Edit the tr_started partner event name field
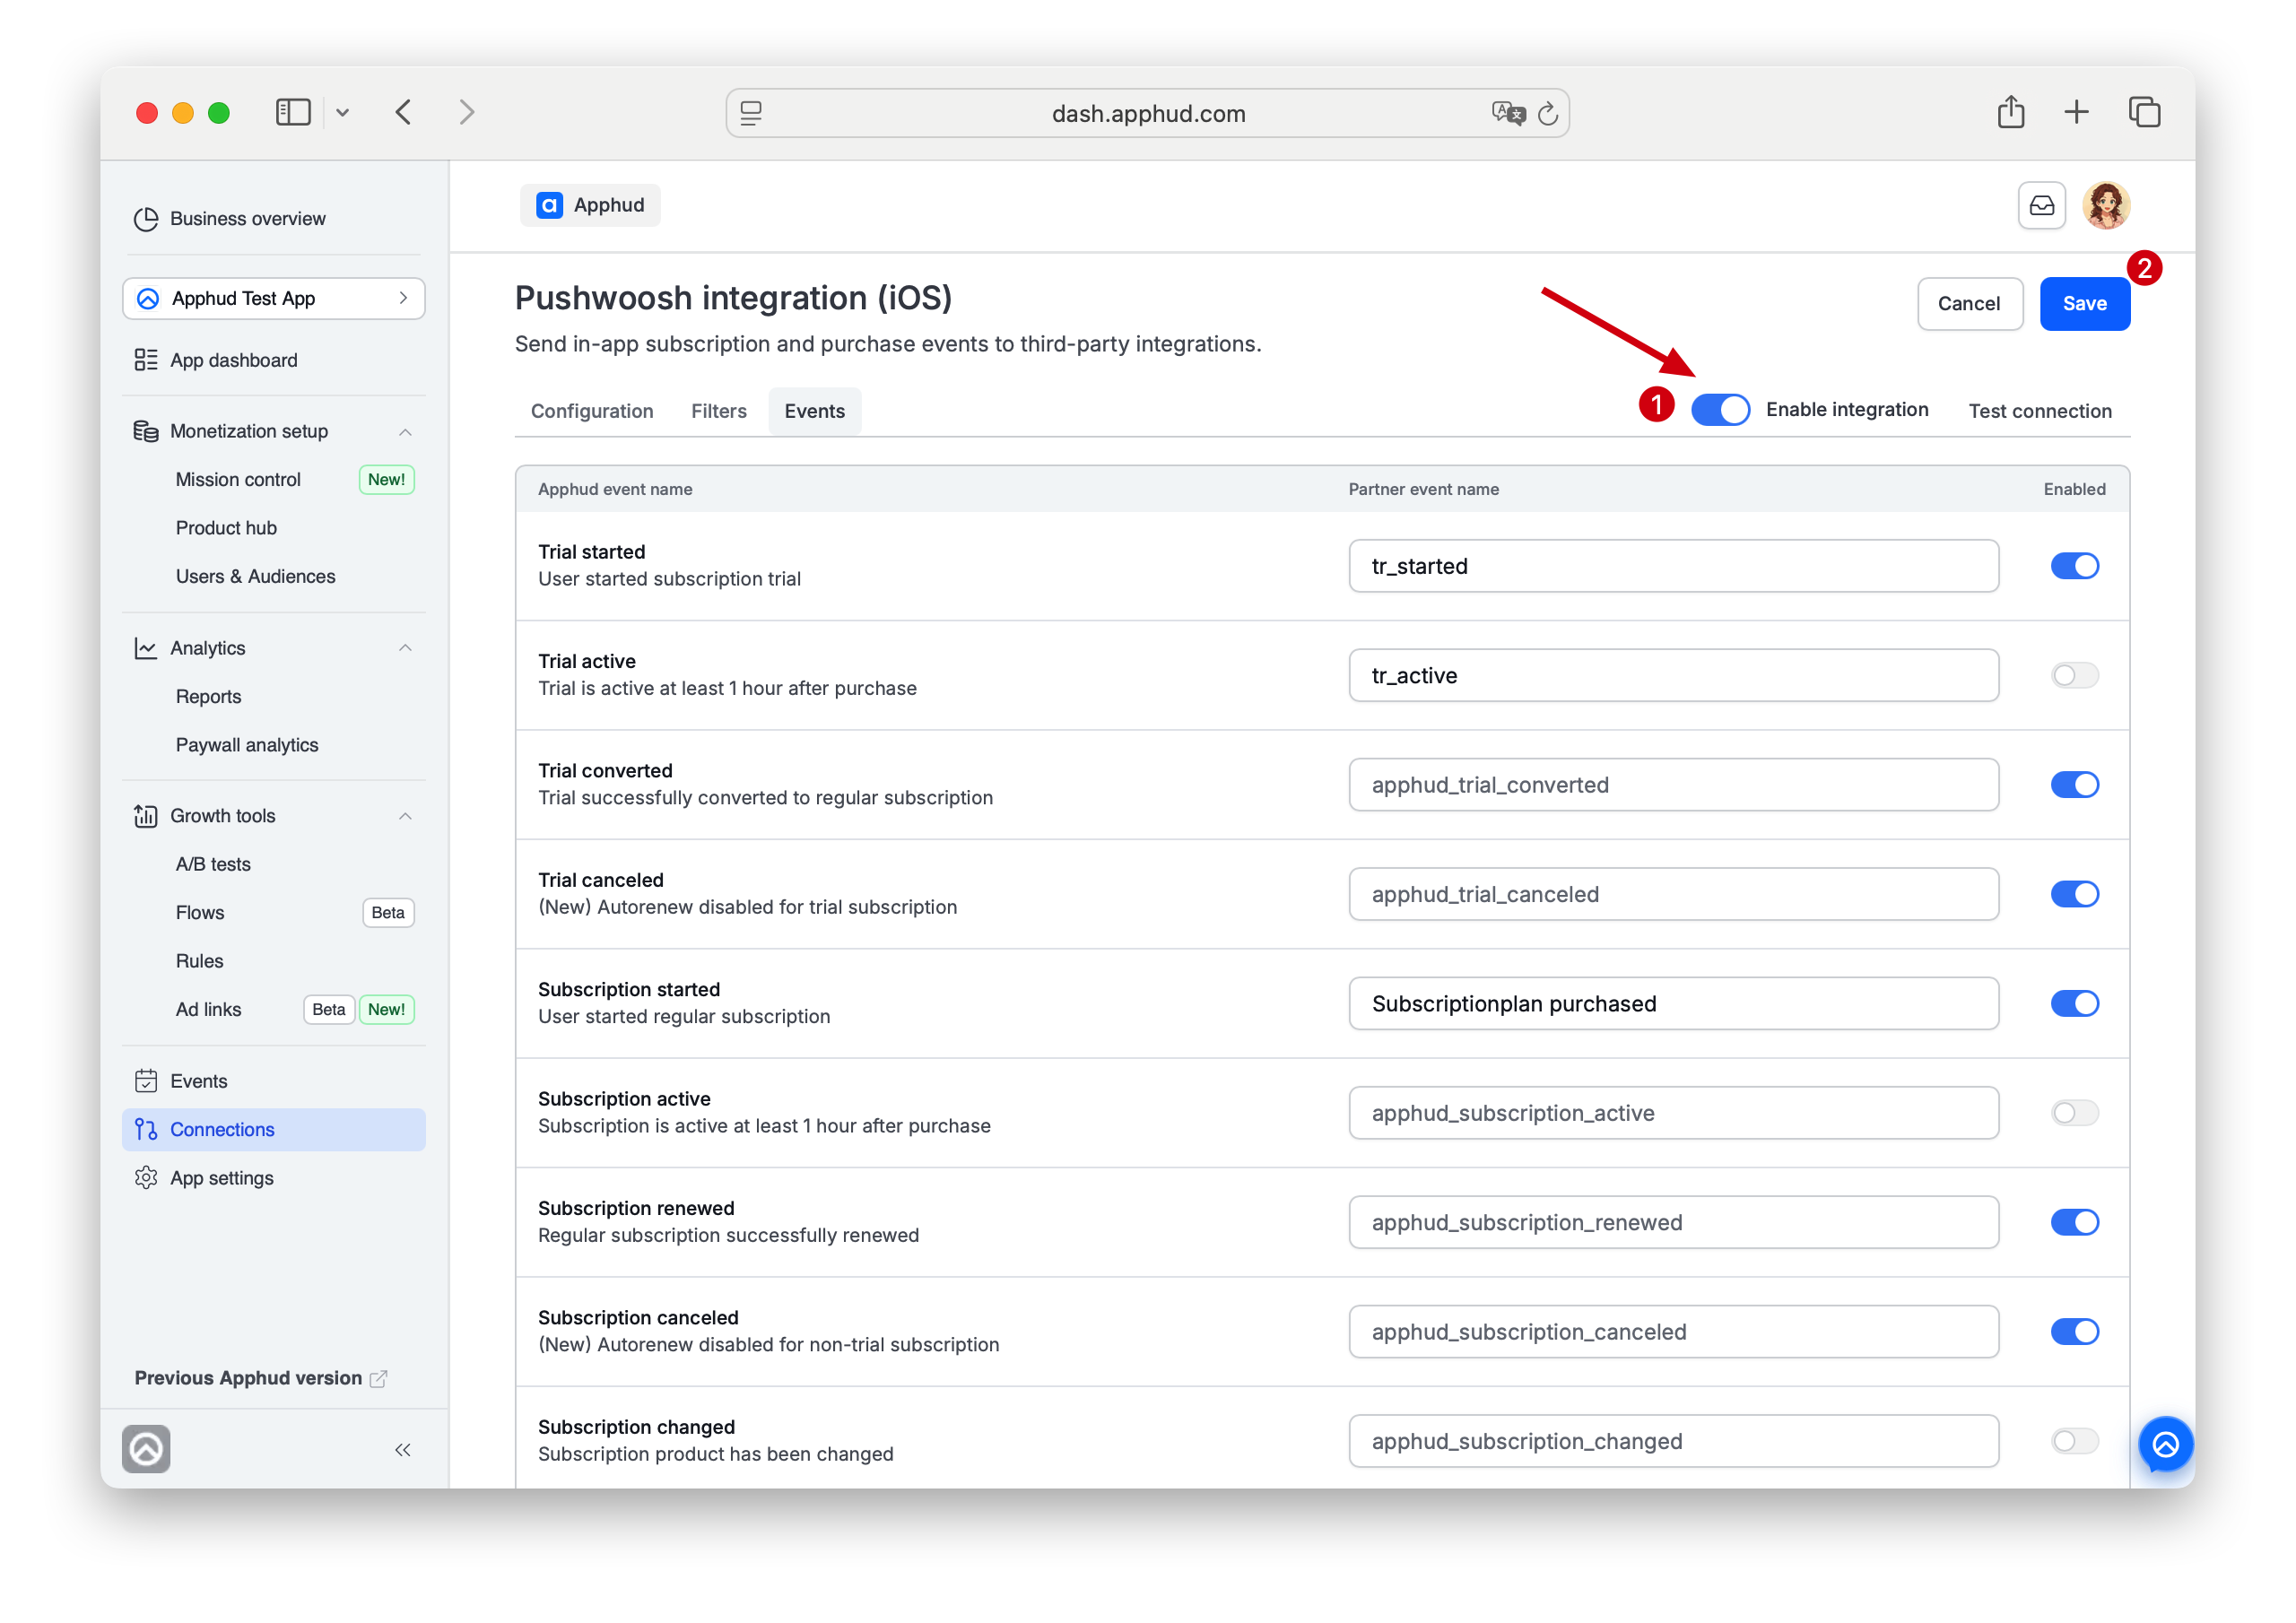Screen dimensions: 2296x1623 pos(1673,566)
